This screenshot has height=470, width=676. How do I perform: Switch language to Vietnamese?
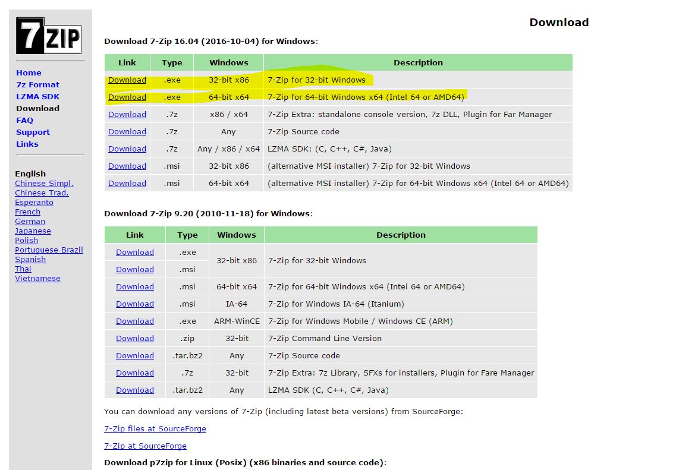[38, 278]
